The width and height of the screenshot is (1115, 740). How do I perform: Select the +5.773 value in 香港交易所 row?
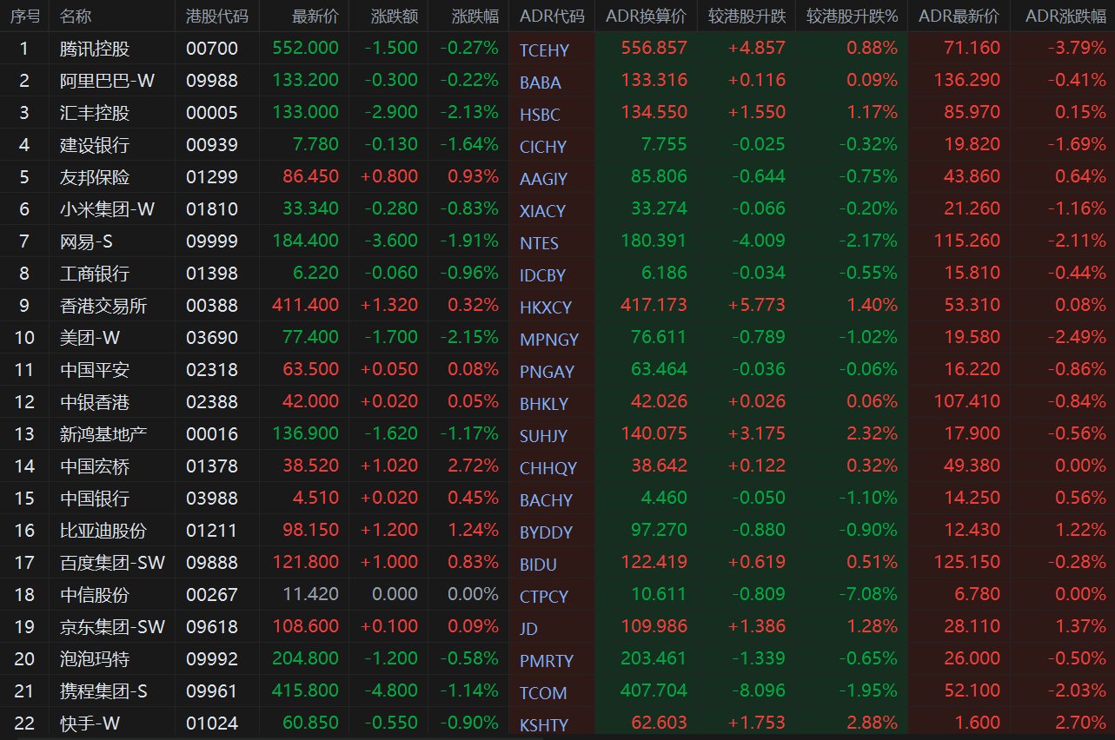756,306
